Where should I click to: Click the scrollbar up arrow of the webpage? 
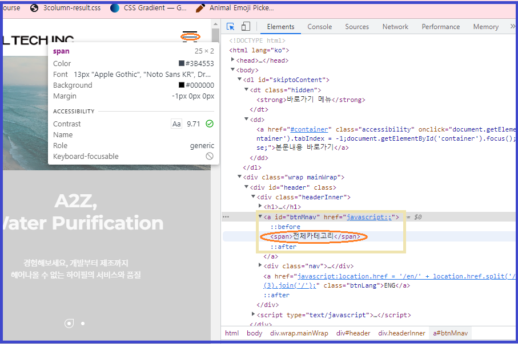coord(215,24)
